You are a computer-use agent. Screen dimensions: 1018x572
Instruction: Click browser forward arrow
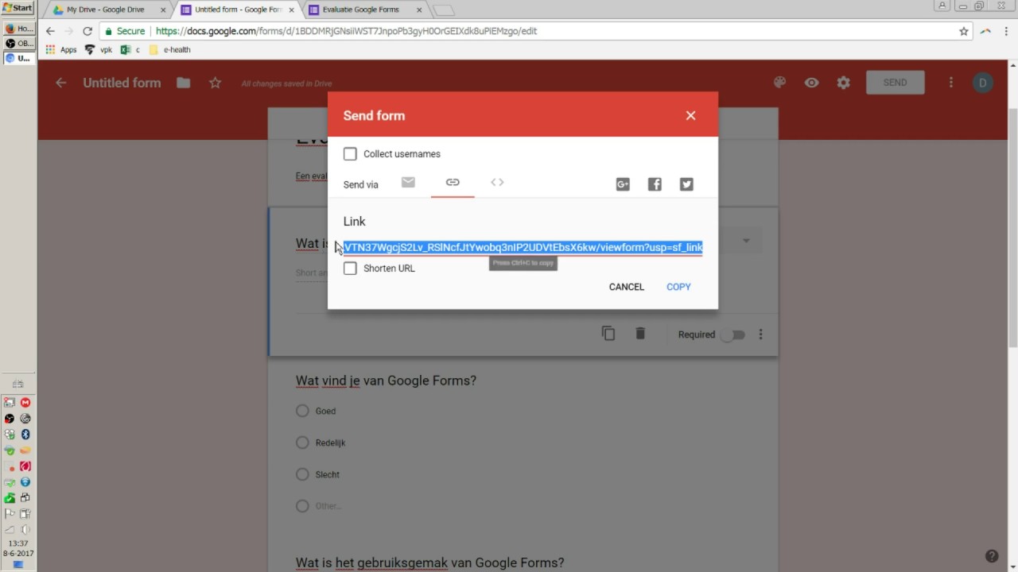tap(69, 31)
